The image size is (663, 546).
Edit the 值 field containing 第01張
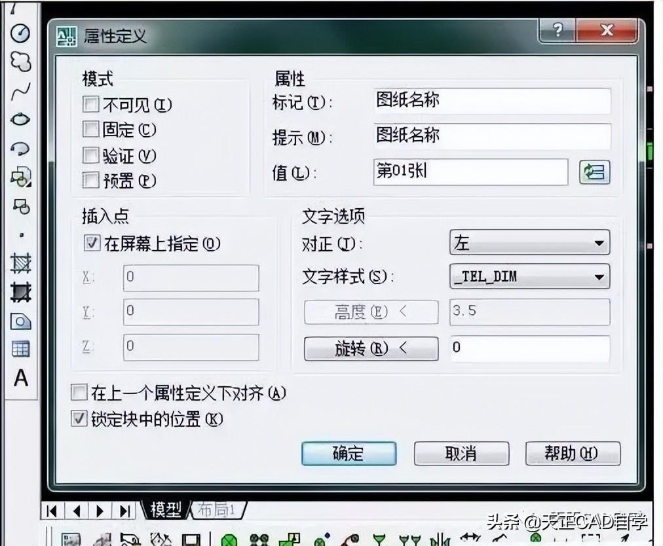click(470, 172)
